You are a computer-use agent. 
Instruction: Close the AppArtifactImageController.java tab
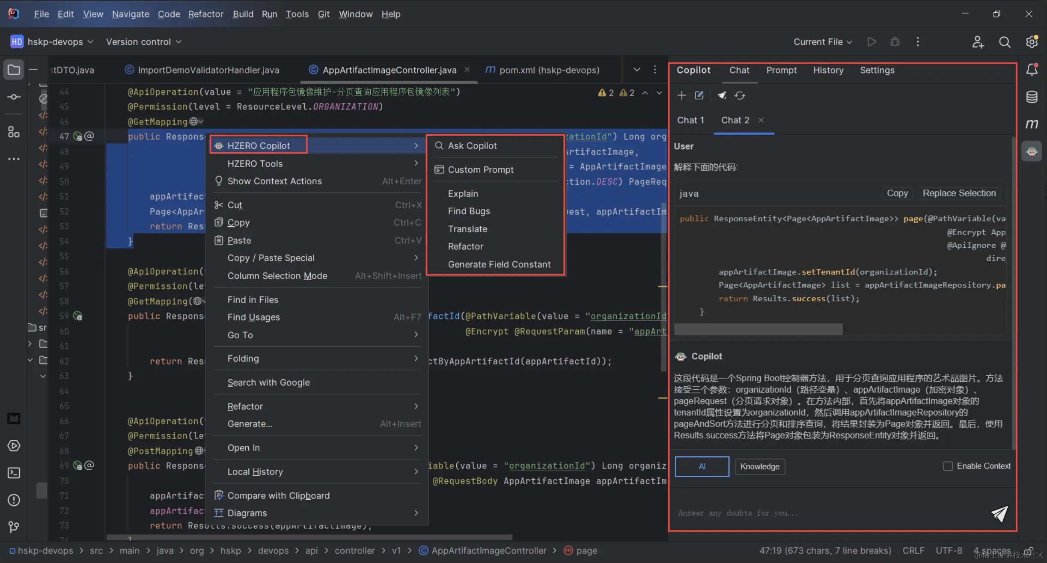coord(467,69)
